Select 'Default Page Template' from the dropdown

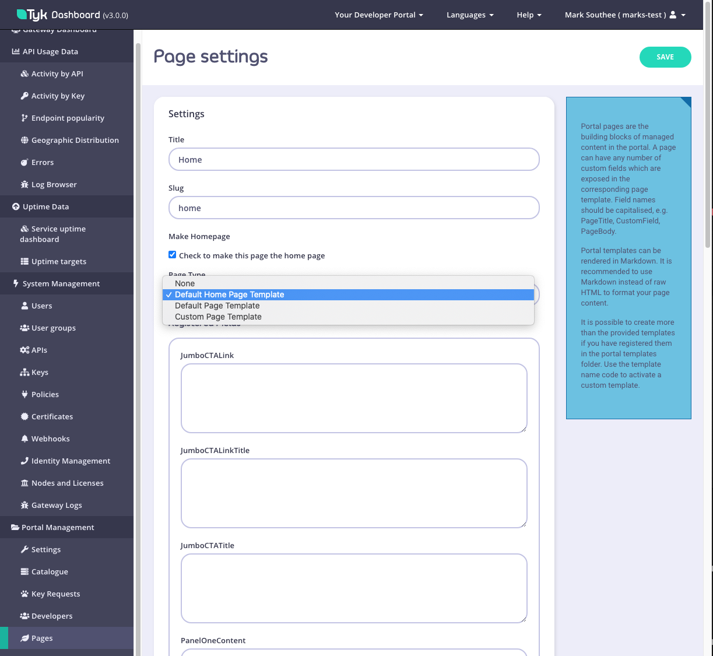[217, 306]
